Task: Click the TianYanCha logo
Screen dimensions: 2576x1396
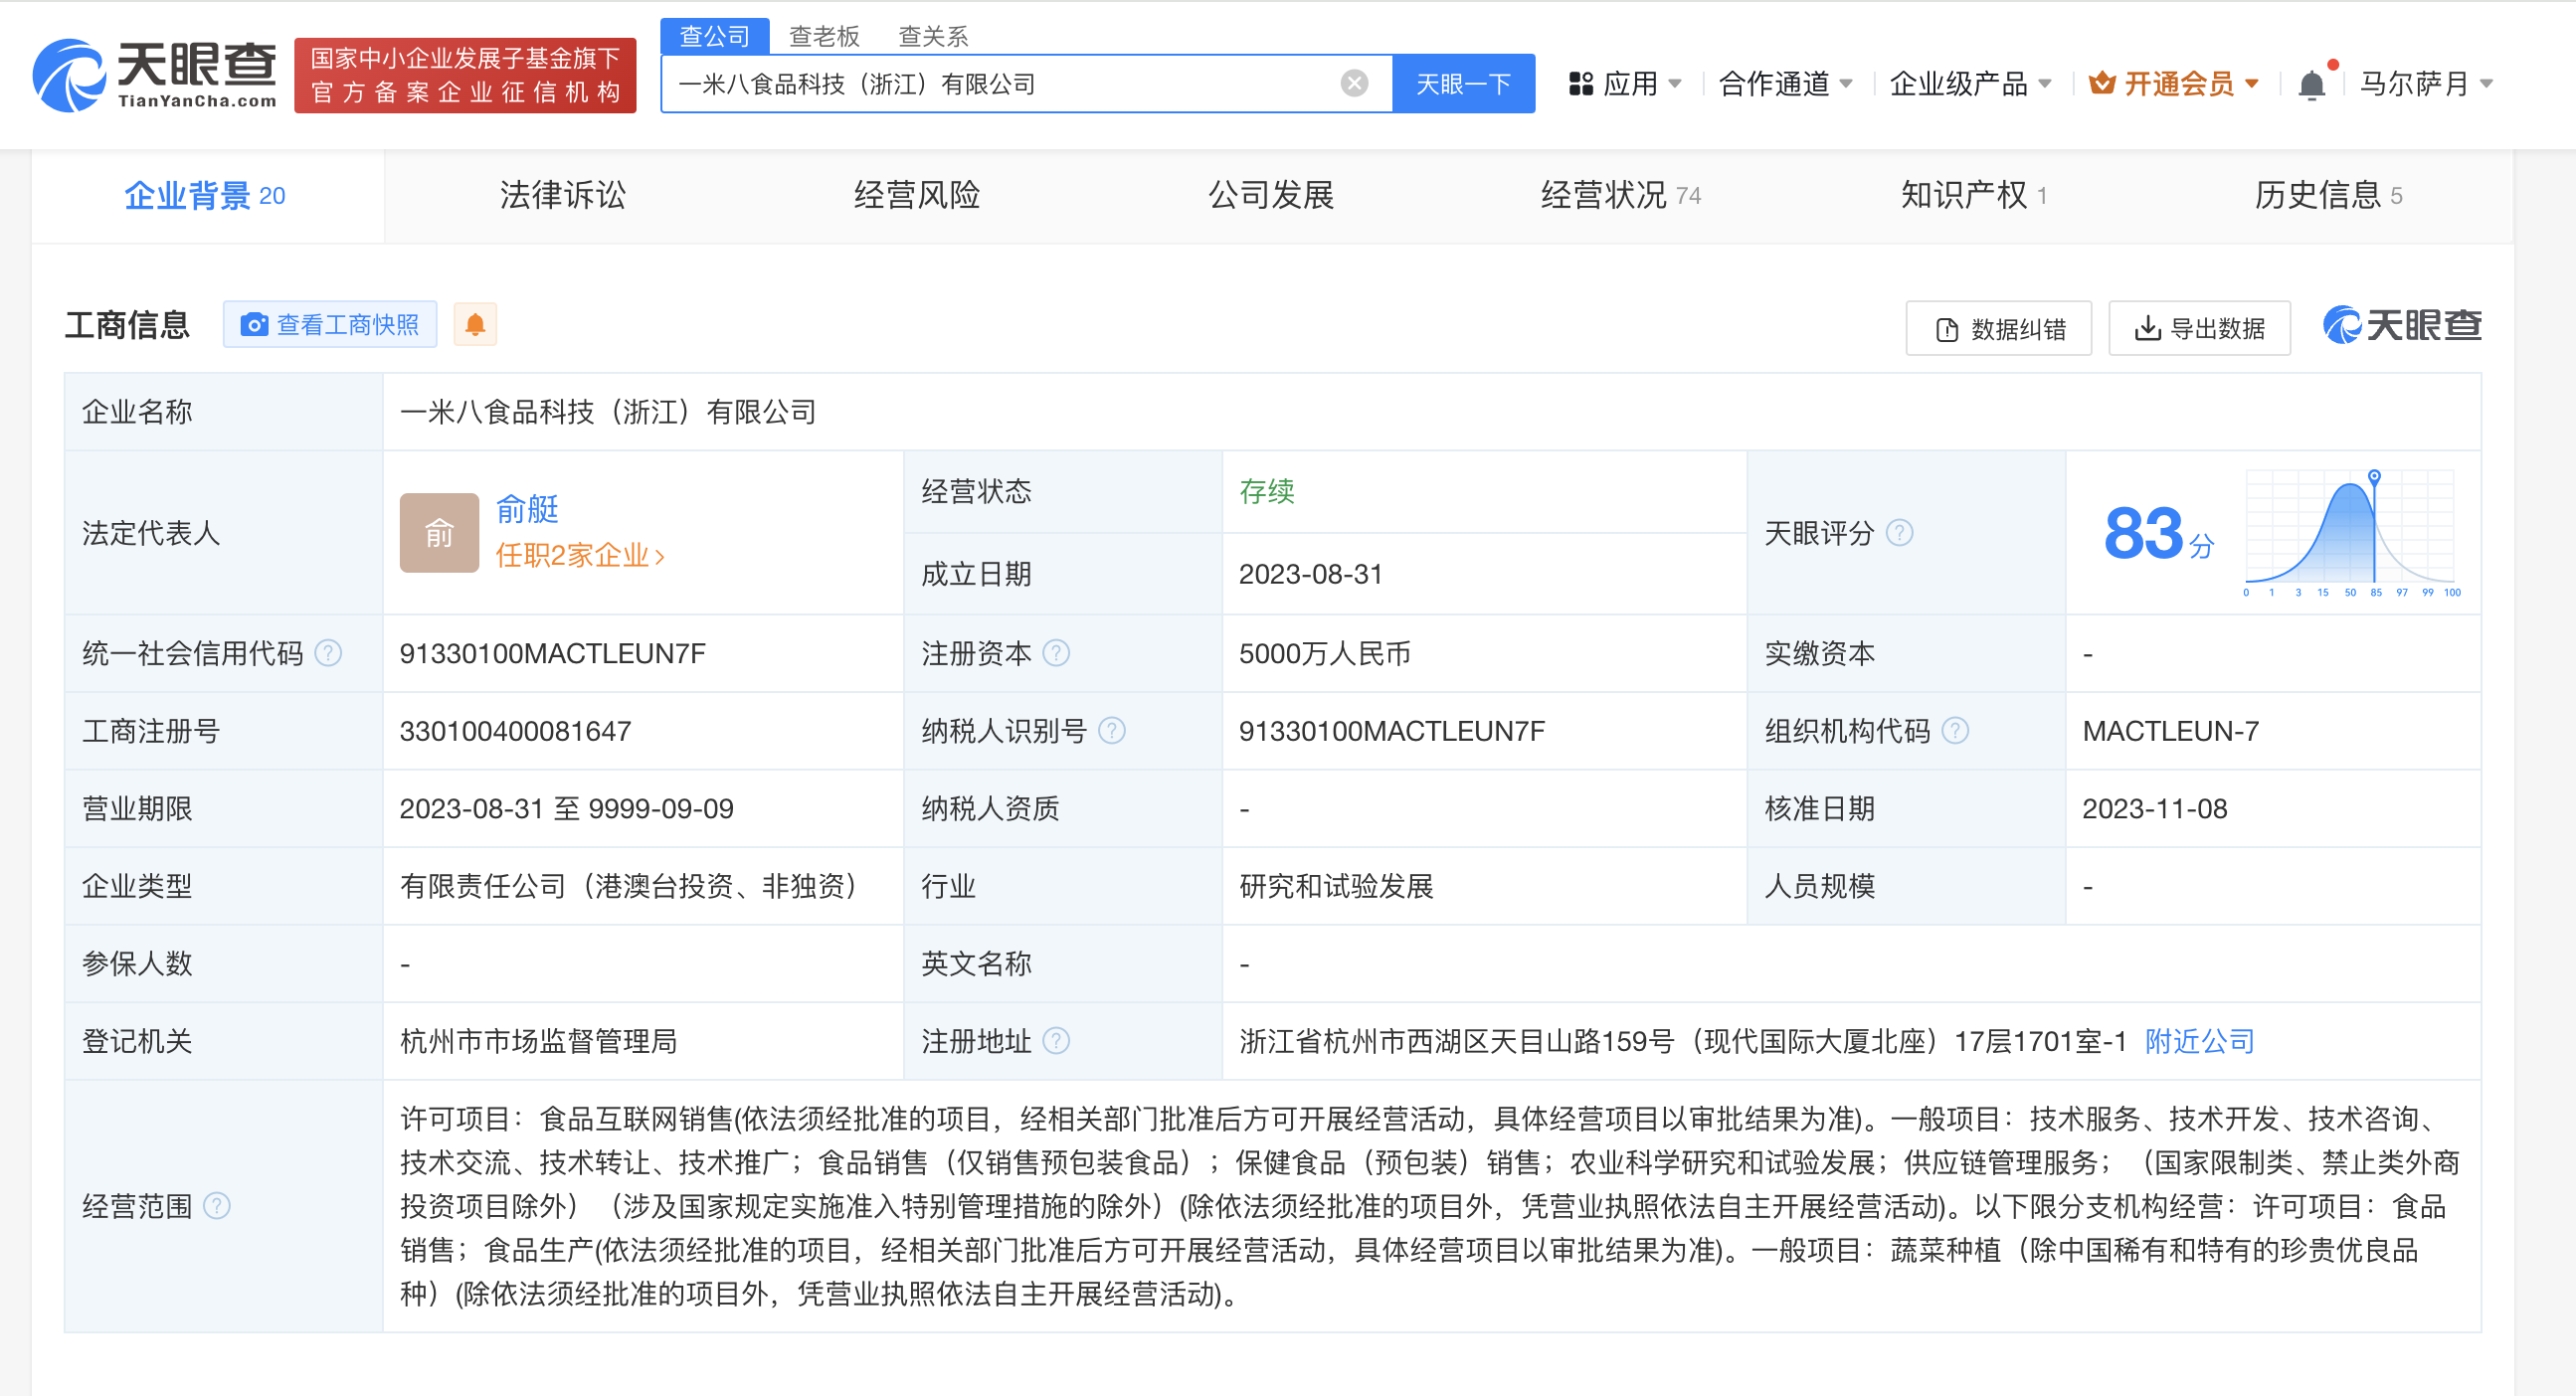Action: (155, 75)
